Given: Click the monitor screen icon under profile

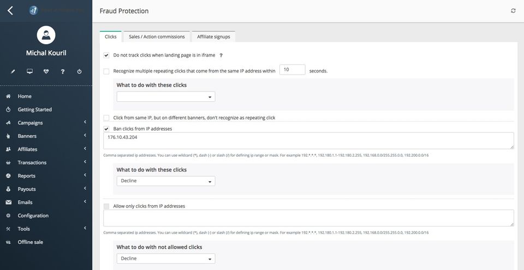Looking at the screenshot, I should pos(29,71).
